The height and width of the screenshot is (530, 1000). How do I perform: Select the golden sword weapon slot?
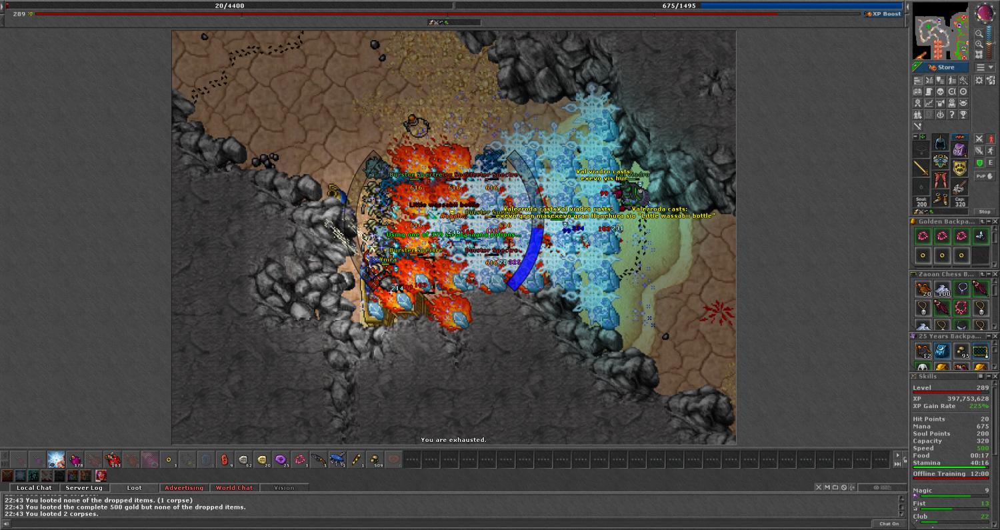(x=921, y=167)
